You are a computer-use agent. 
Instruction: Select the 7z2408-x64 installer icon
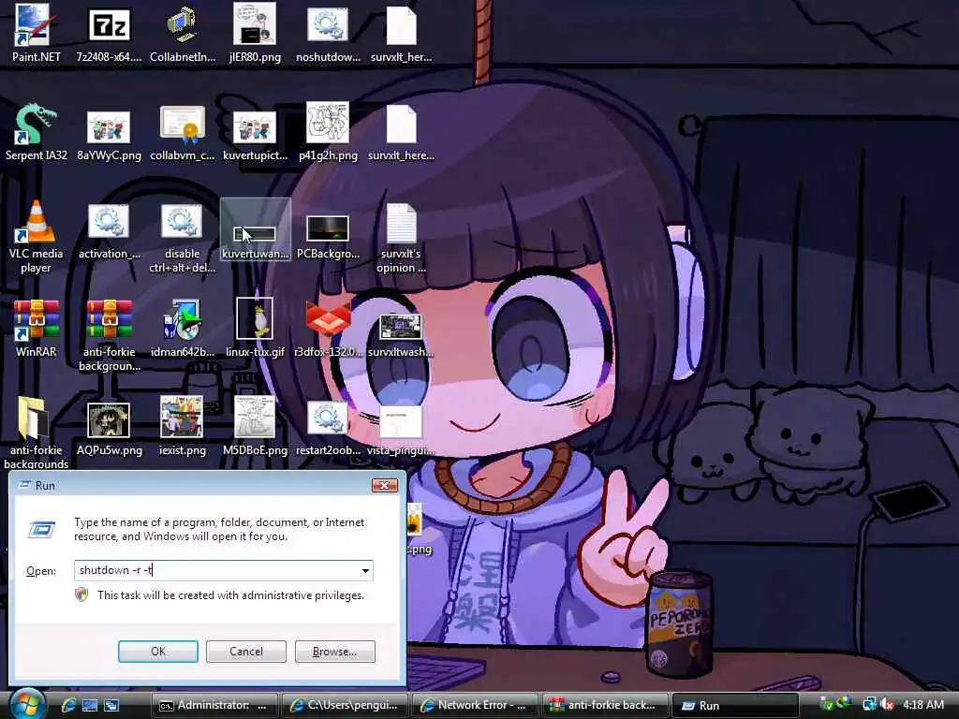[x=109, y=34]
